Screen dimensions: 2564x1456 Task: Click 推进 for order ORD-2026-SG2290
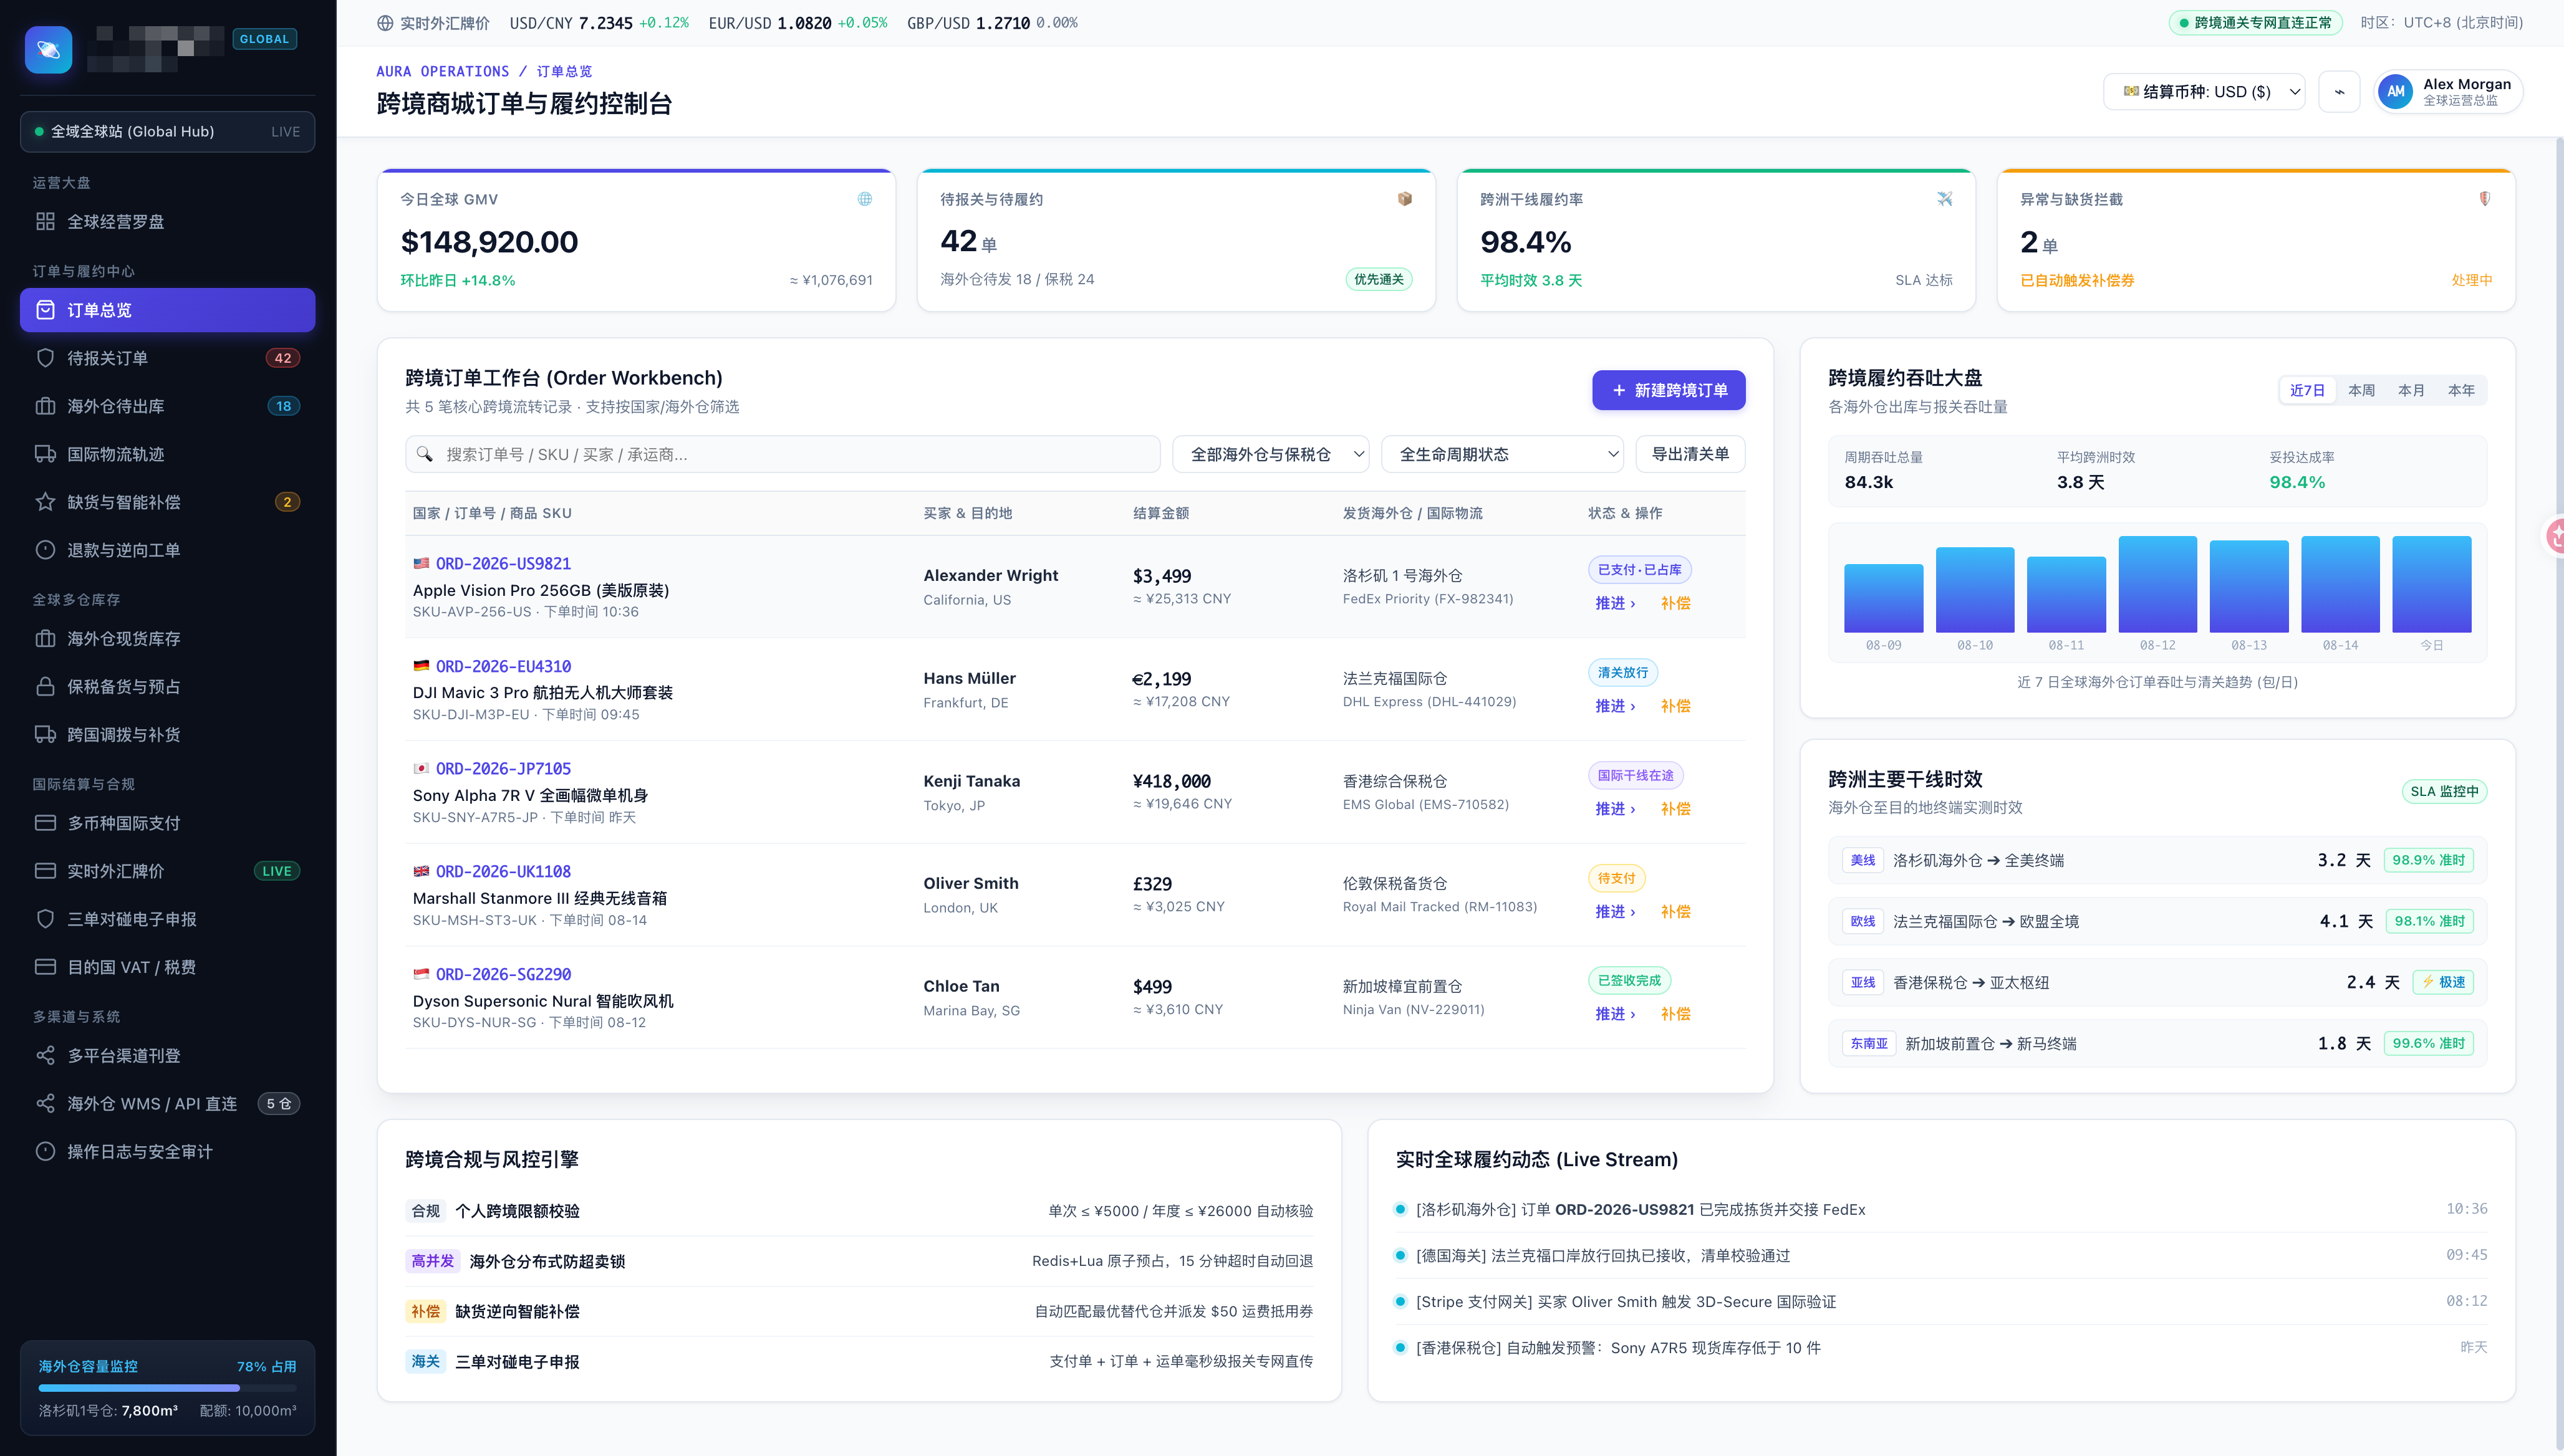(1614, 1014)
